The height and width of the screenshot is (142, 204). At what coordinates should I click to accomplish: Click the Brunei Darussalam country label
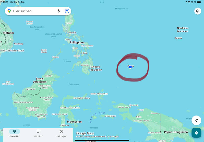(40, 80)
